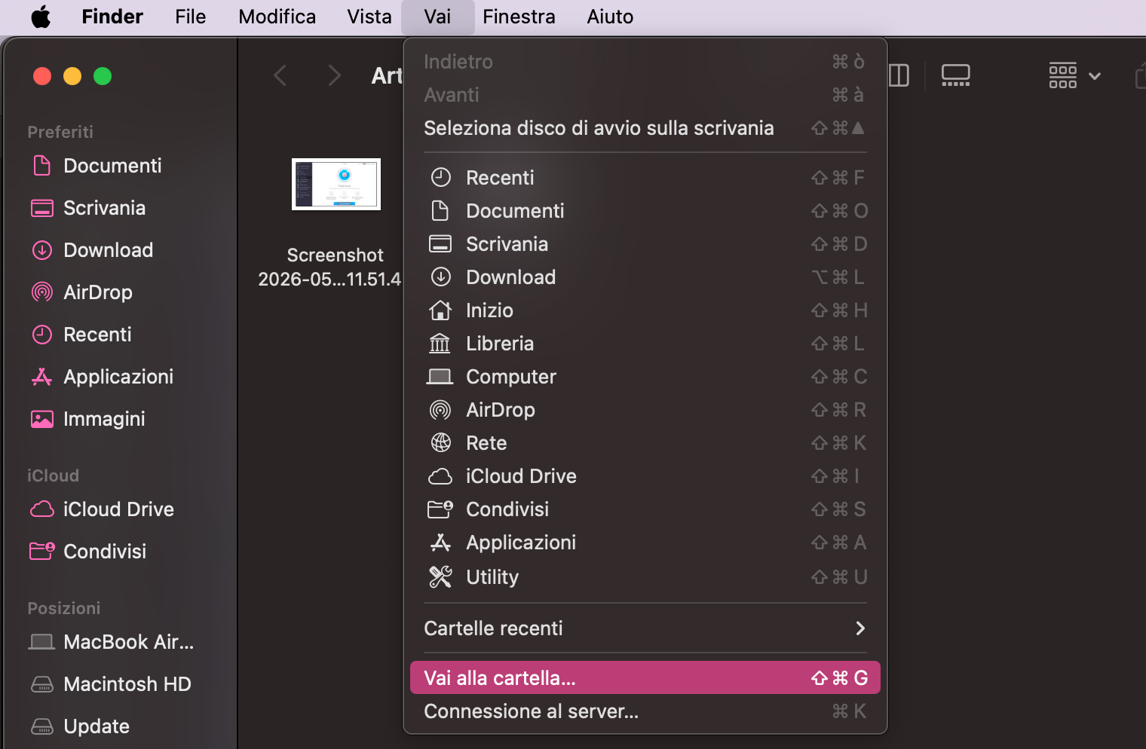
Task: Click the Immagini sidebar icon
Action: (x=42, y=419)
